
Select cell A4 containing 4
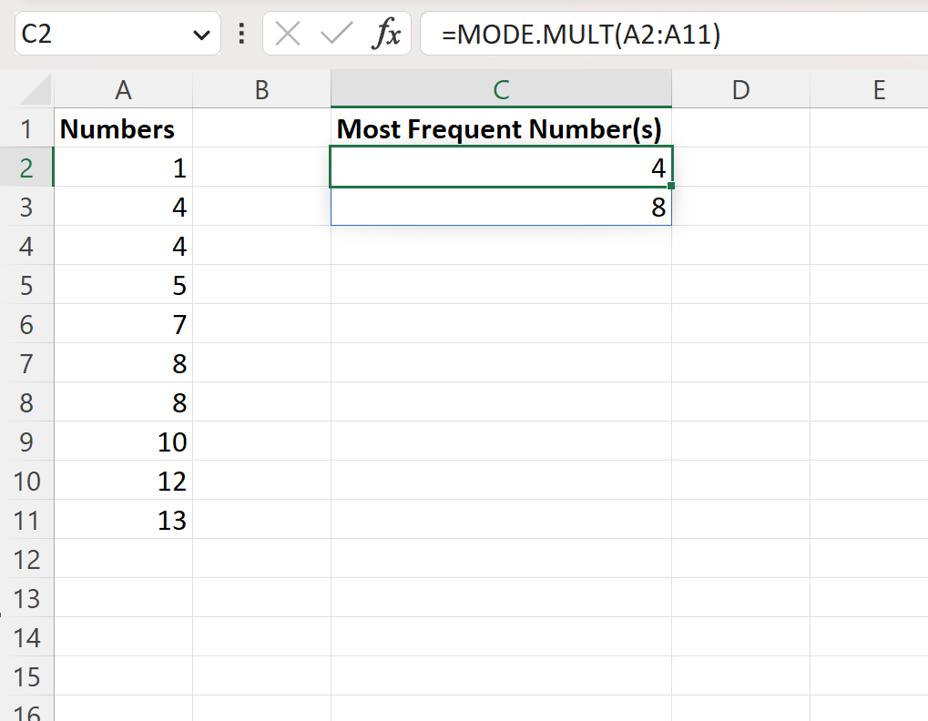coord(123,246)
